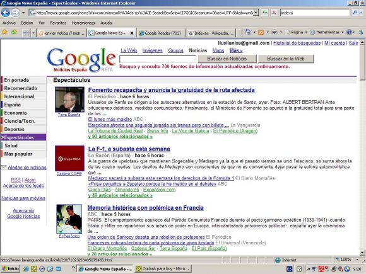The image size is (366, 274).
Task: Open the 'La Web' link
Action: [x=129, y=50]
